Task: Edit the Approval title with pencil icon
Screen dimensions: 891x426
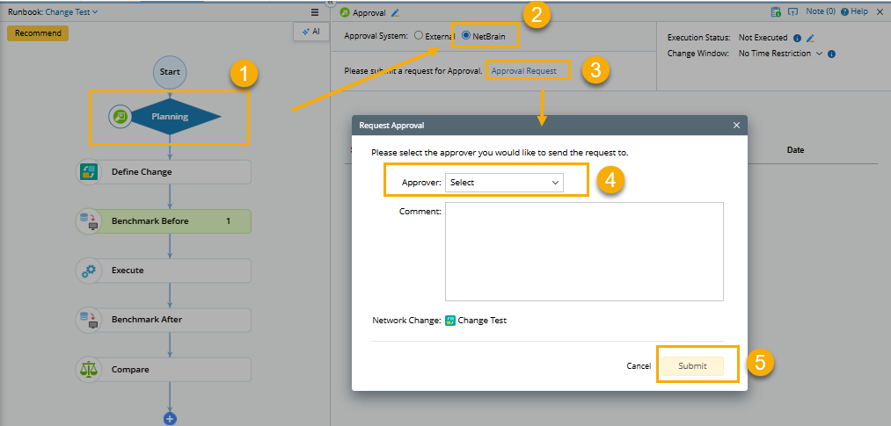Action: coord(395,13)
